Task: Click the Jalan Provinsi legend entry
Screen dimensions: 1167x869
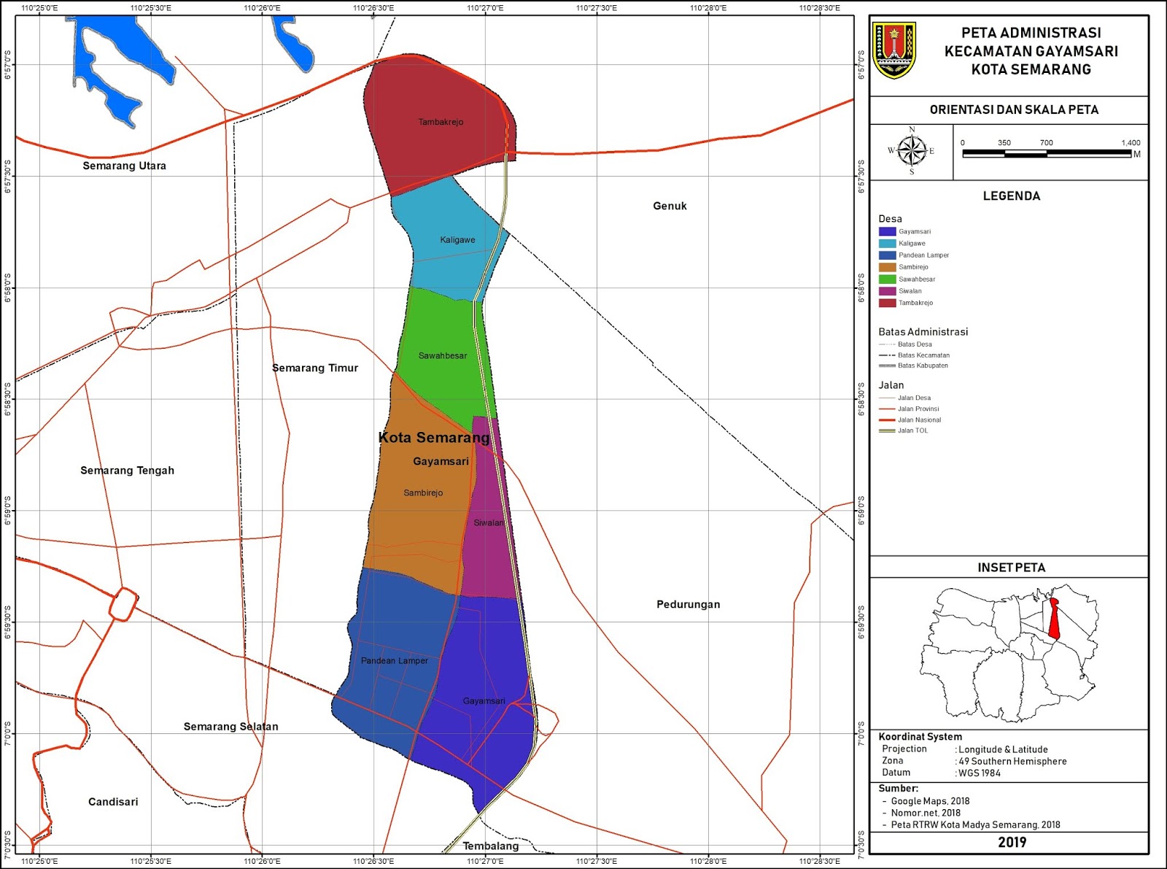Action: coord(910,409)
